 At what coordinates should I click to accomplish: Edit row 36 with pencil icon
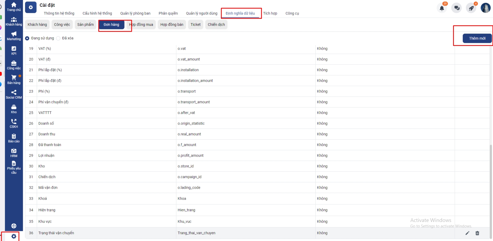467,233
